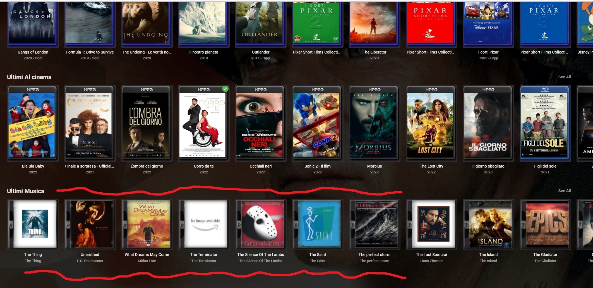Click the 'Morbius' title text
The image size is (593, 288).
(x=374, y=166)
